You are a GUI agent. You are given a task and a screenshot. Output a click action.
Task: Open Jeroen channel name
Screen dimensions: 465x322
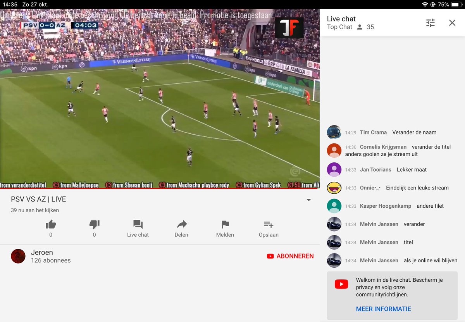coord(42,252)
